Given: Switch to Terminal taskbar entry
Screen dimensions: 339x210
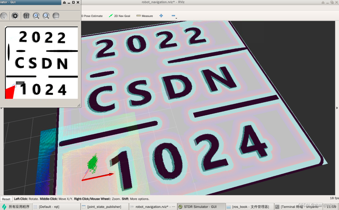Looking at the screenshot, I should click(x=298, y=207).
